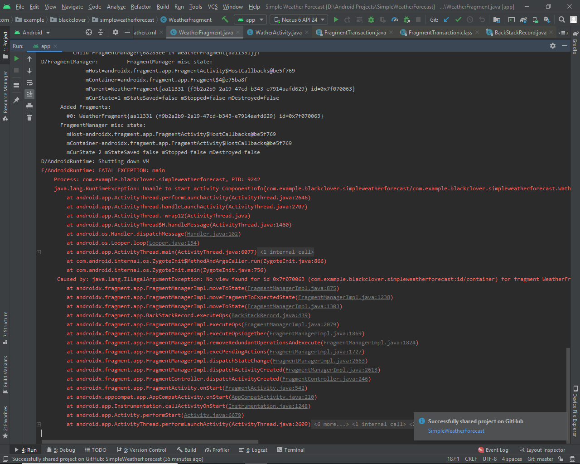Switch to BackStackRecord.java tab
580x464 pixels.
(520, 32)
